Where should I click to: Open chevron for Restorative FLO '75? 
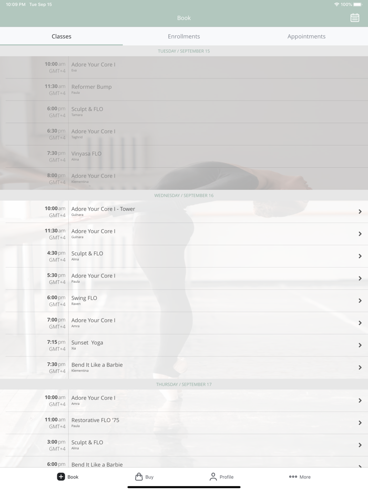tap(360, 423)
